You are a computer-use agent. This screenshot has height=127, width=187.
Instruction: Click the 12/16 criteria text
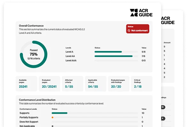pyautogui.click(x=34, y=59)
